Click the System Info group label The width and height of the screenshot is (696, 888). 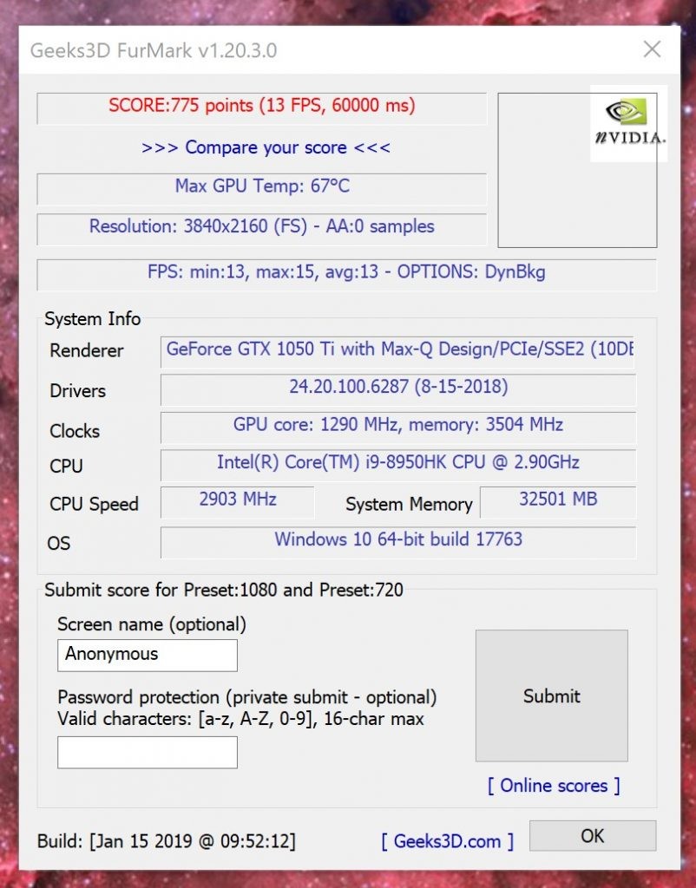tap(92, 319)
